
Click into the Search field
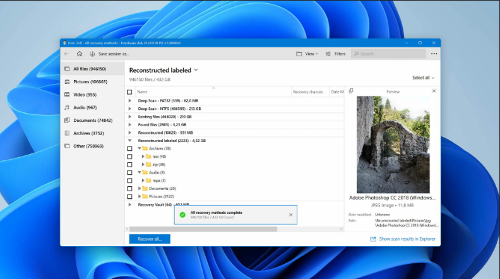388,54
